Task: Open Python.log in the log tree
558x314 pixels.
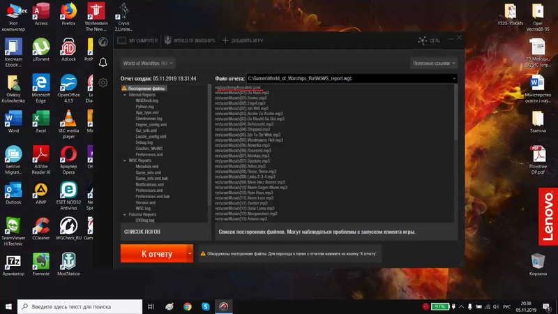Action: 144,107
